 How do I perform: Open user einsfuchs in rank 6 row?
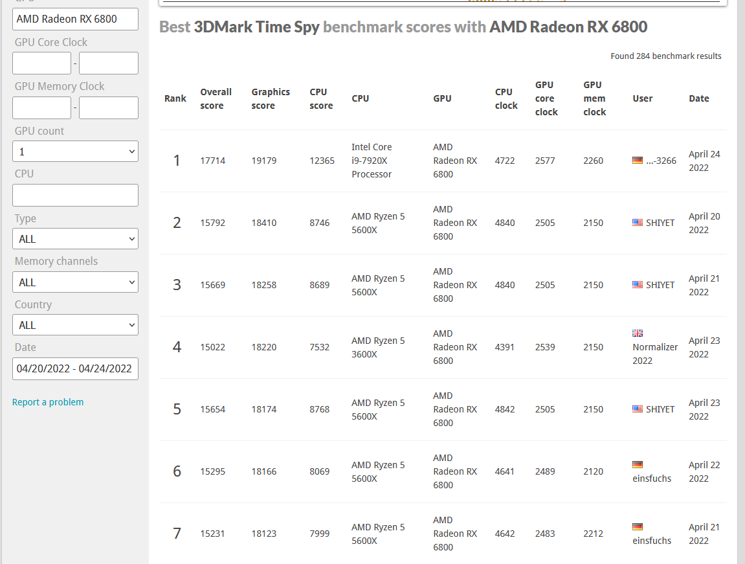tap(651, 479)
